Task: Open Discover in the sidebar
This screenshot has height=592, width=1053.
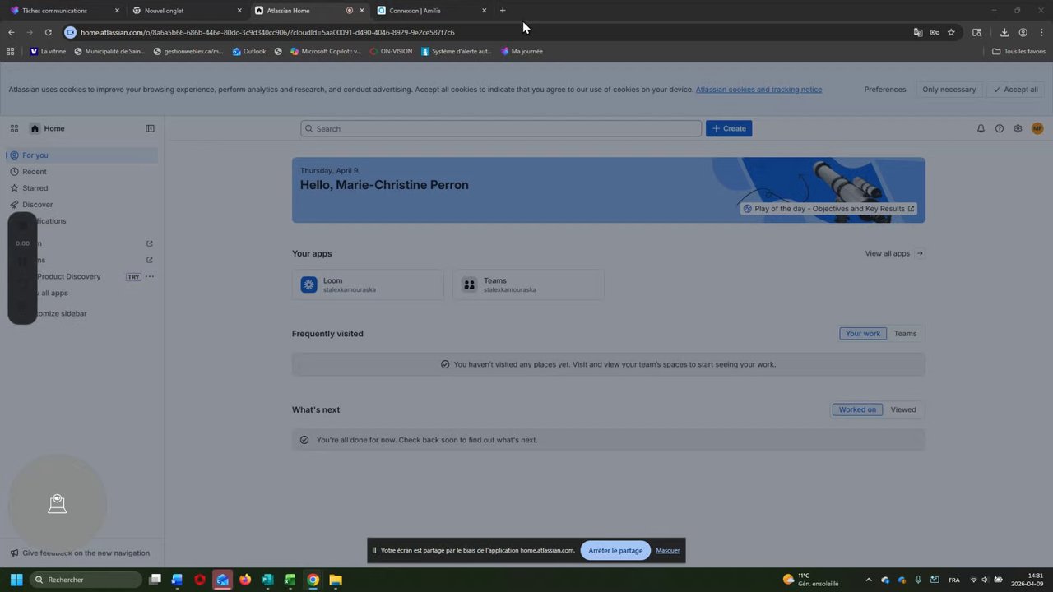Action: pyautogui.click(x=81, y=205)
